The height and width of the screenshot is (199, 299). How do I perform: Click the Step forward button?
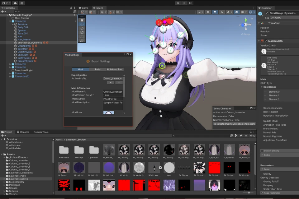click(190, 3)
